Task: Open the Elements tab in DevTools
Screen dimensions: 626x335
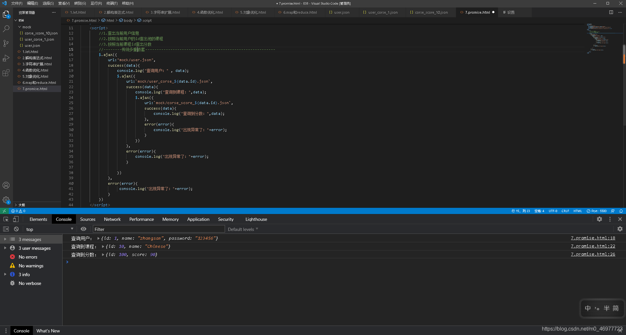Action: pos(38,219)
